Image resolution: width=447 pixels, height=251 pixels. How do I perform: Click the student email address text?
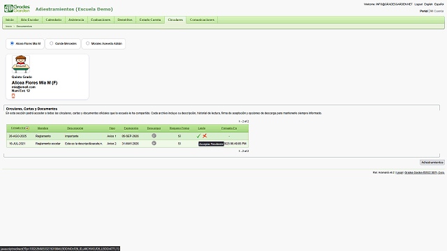(x=23, y=87)
